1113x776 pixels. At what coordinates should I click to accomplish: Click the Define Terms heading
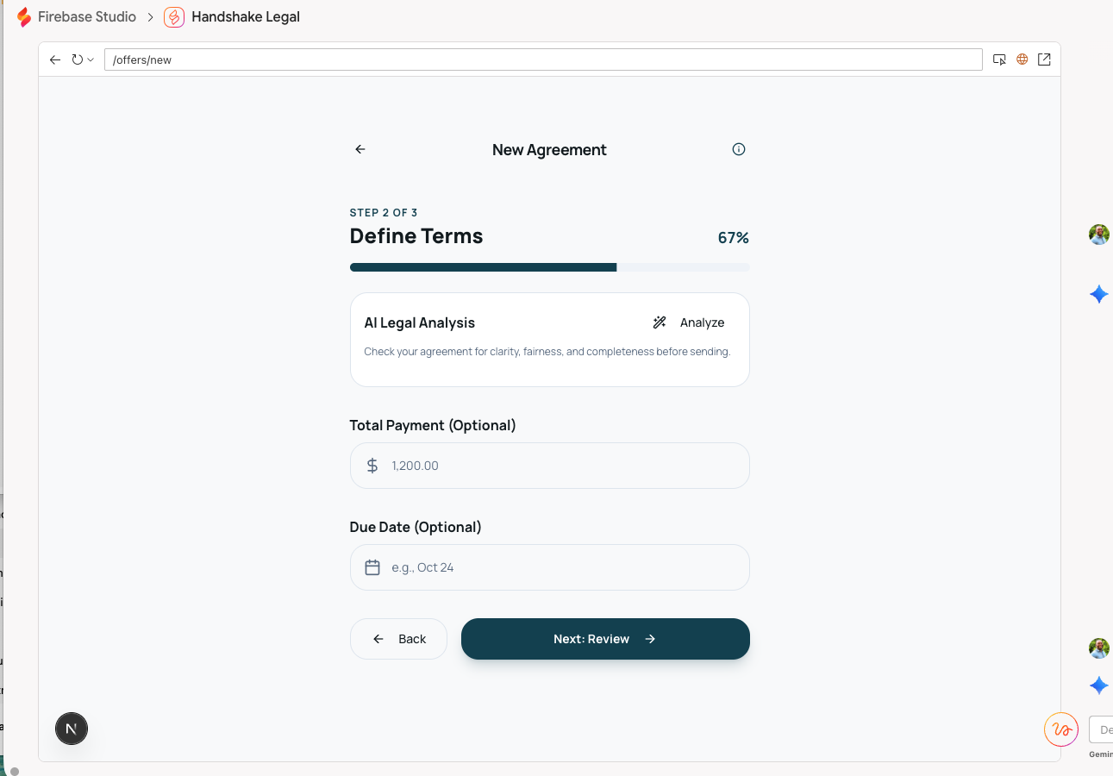coord(416,236)
